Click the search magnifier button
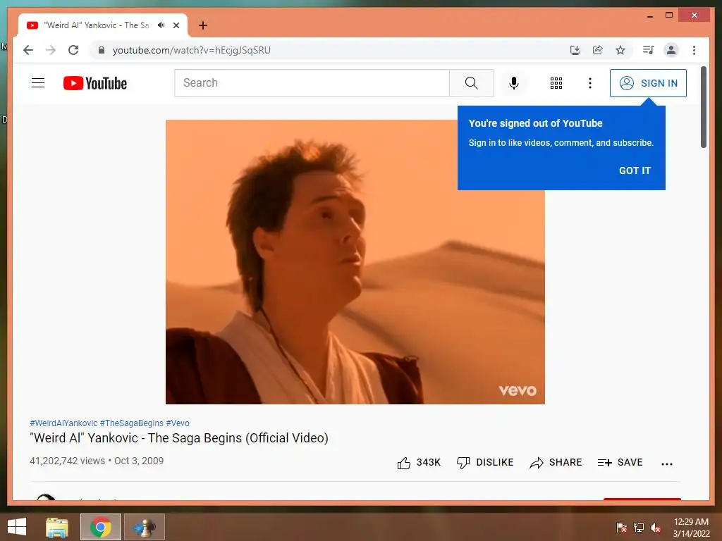The width and height of the screenshot is (722, 541). 471,83
